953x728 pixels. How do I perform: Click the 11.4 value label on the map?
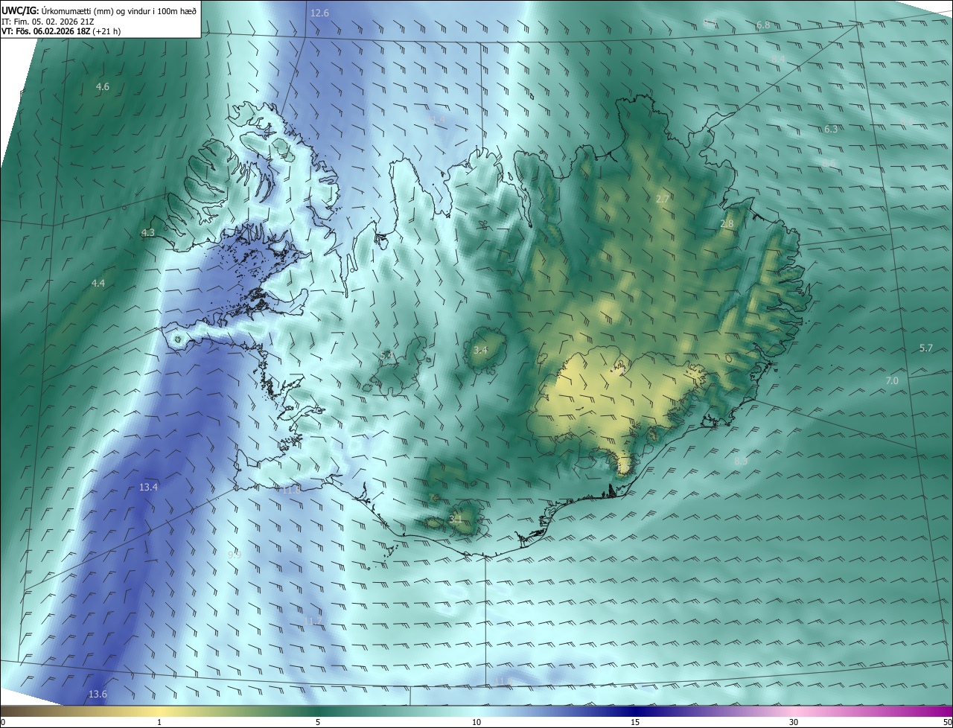coord(438,120)
